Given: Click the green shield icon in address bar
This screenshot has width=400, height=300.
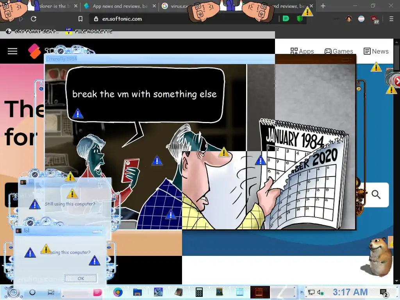Looking at the screenshot, I should click(x=299, y=19).
